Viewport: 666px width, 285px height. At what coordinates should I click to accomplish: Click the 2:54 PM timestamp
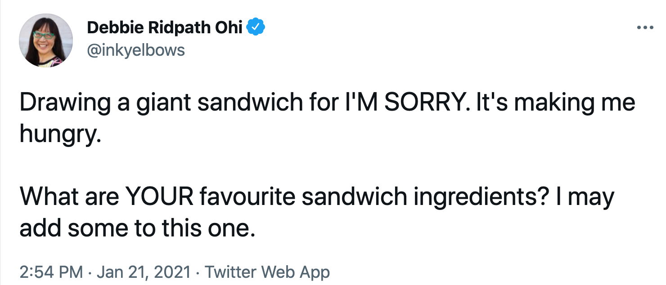51,272
